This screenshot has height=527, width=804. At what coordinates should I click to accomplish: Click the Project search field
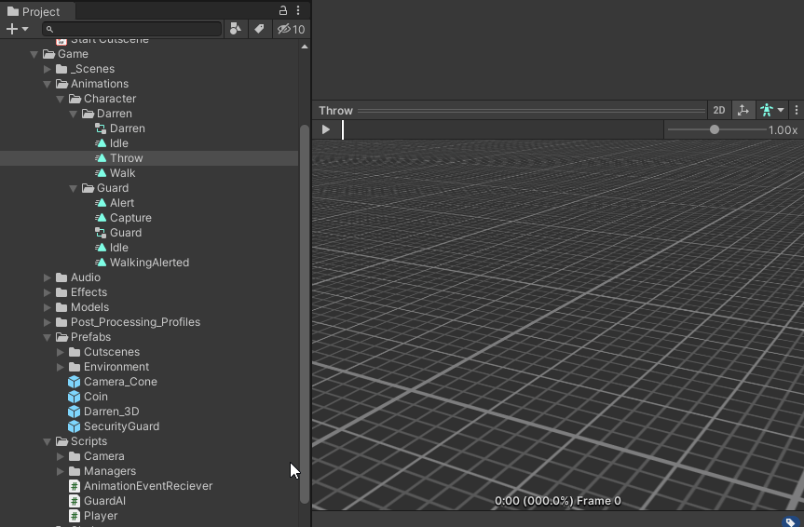tap(131, 29)
